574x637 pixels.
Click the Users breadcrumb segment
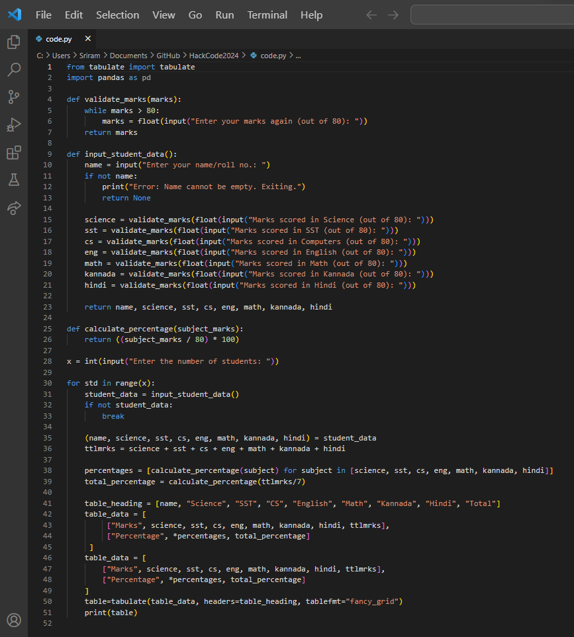61,56
